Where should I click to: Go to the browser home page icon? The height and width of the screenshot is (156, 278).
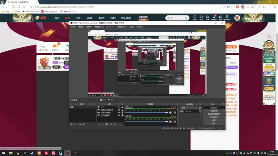(x=19, y=7)
